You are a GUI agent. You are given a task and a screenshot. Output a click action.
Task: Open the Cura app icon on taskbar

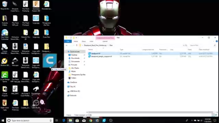click(104, 121)
